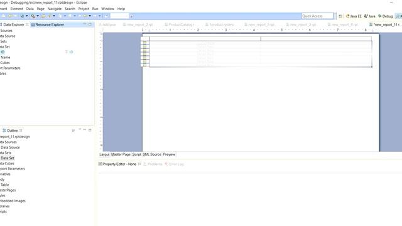Screen dimensions: 402x226
Task: Switch to the Script tab
Action: tap(137, 154)
